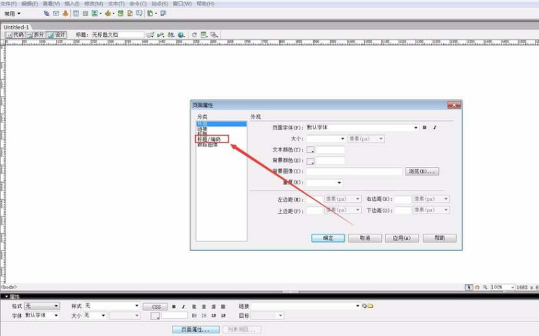Open the tag chooser icon in Insert bar

click(163, 13)
